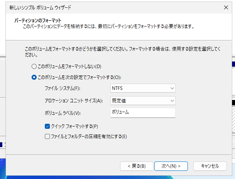Select "このボリュームを次の設定でフォーマットする" radio option
Viewport: 235px width, 179px height.
coord(34,77)
